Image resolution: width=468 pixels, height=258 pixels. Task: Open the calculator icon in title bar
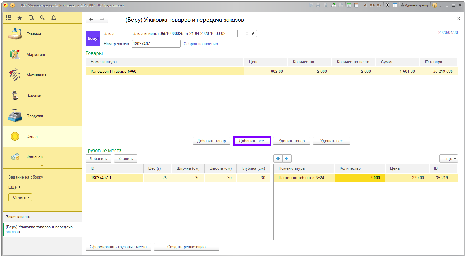349,5
